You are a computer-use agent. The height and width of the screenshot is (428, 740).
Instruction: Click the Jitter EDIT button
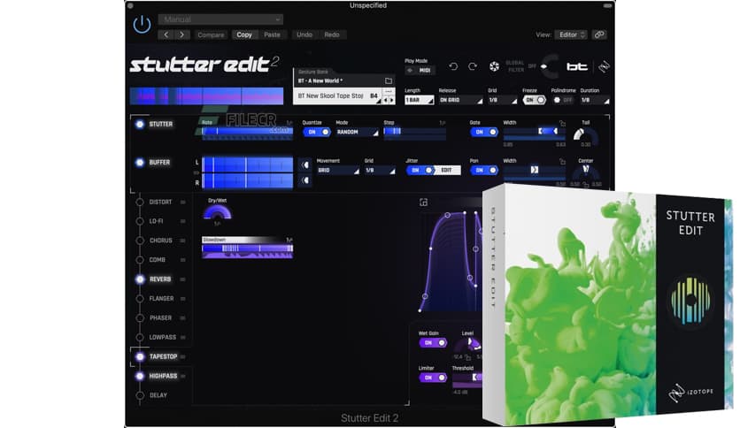(447, 170)
